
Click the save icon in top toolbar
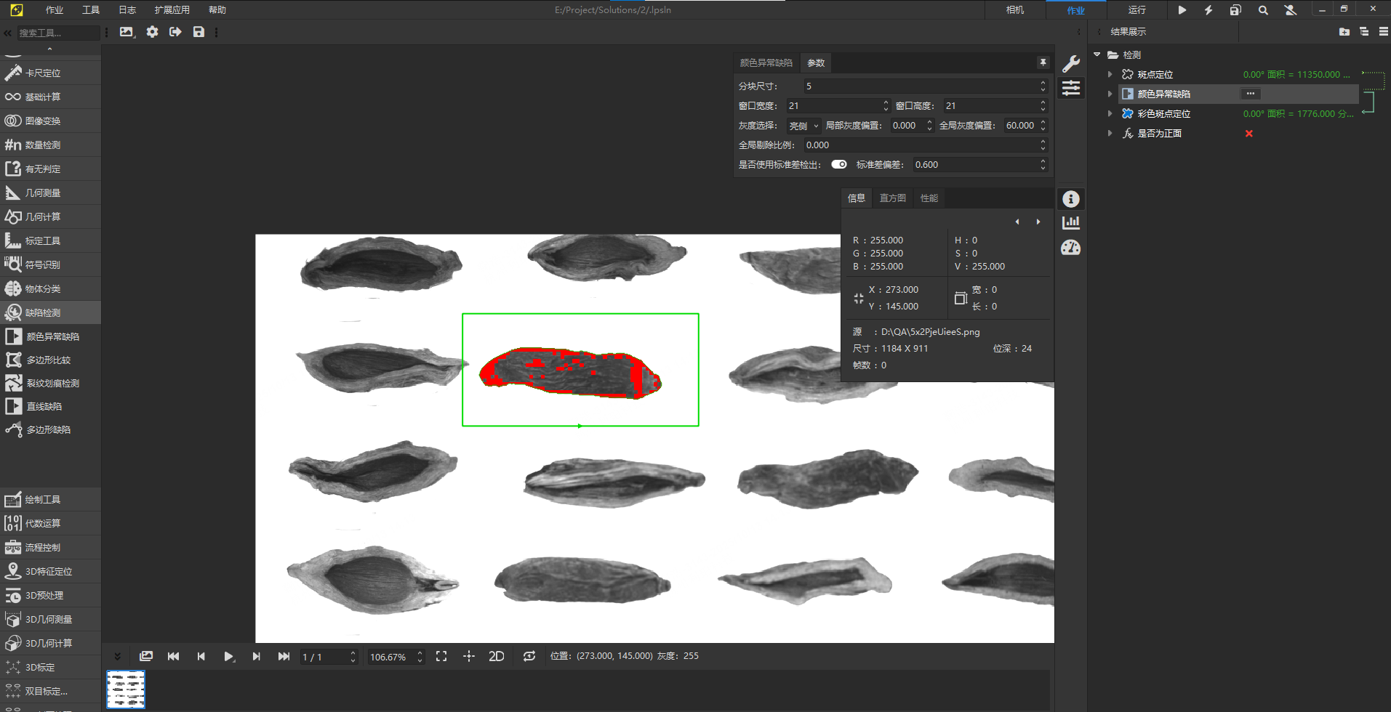(x=199, y=32)
